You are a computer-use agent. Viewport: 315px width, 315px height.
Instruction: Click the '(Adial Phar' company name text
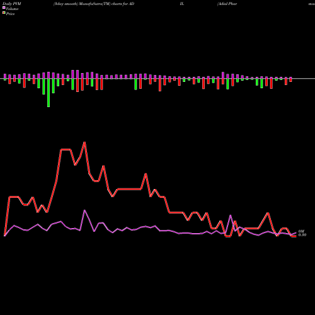point(227,4)
